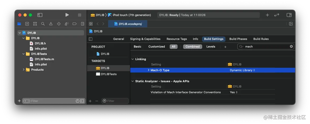310x124 pixels.
Task: Select the Levels view button
Action: 211,47
